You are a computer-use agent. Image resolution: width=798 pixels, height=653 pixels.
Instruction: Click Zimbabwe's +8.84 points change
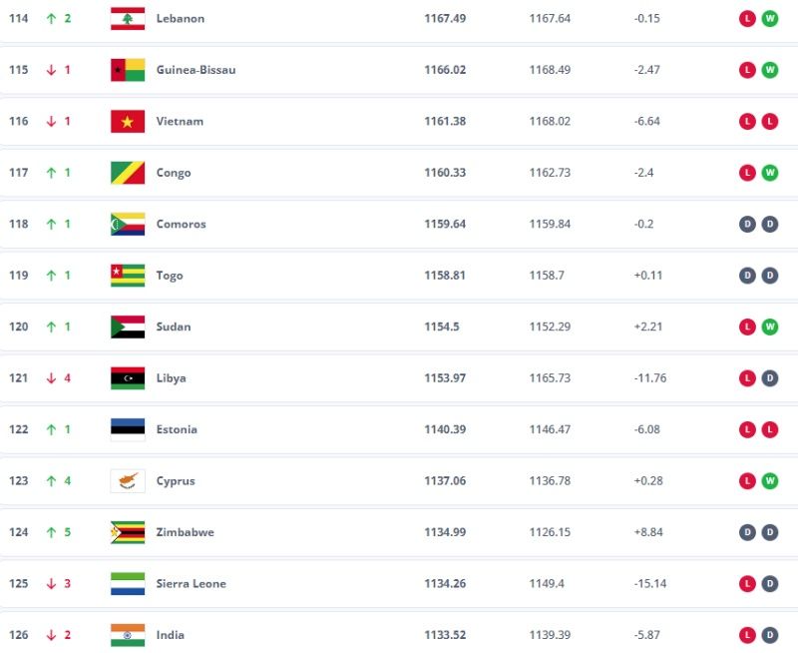pyautogui.click(x=648, y=532)
